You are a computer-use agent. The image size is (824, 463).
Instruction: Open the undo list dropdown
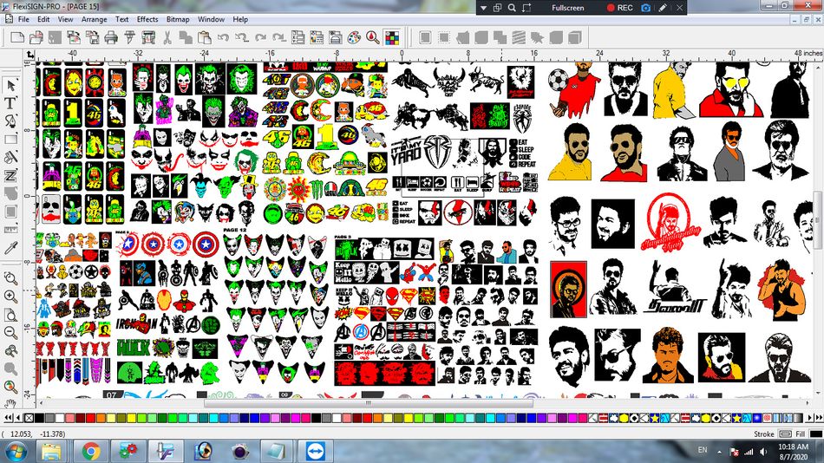pos(242,37)
